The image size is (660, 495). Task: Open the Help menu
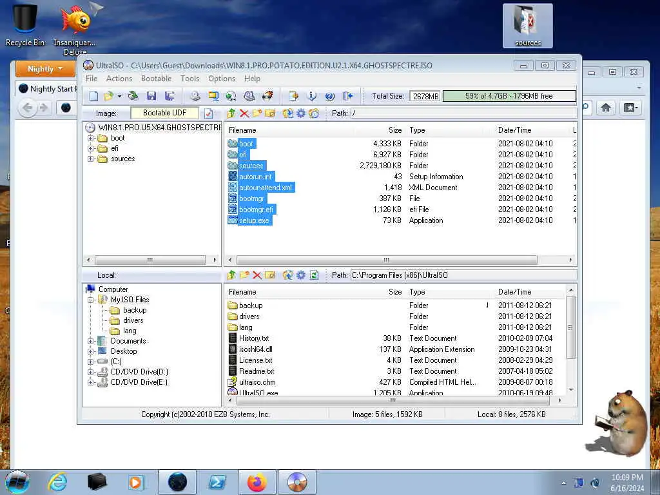click(x=252, y=79)
